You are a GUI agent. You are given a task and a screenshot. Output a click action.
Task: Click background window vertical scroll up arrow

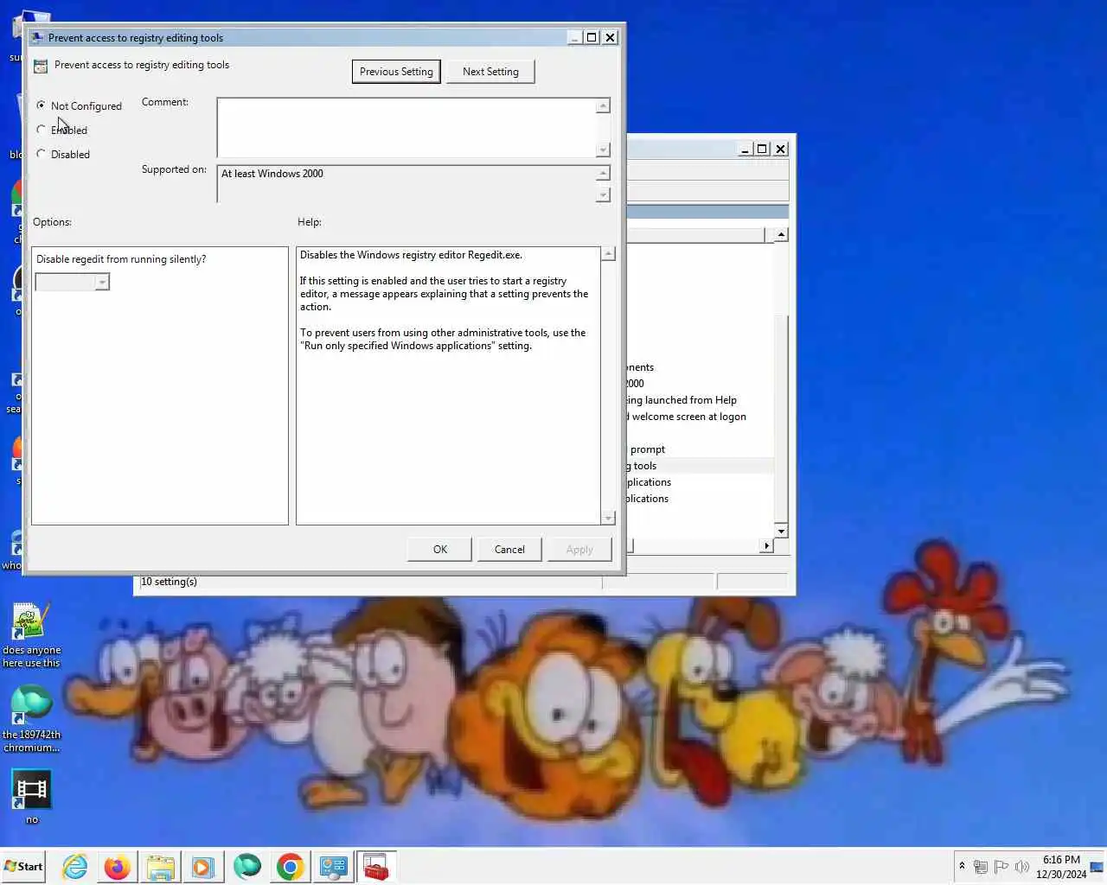pos(781,235)
